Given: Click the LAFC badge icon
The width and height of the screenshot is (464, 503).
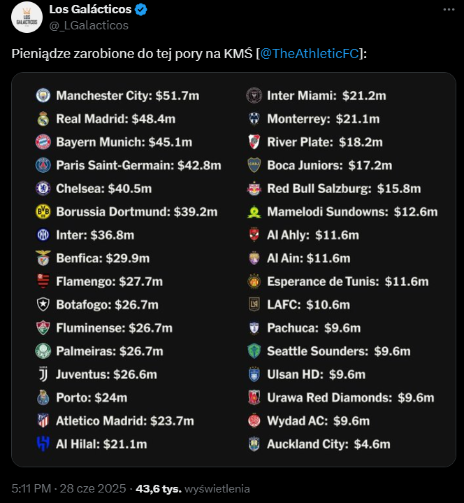Looking at the screenshot, I should [x=254, y=305].
